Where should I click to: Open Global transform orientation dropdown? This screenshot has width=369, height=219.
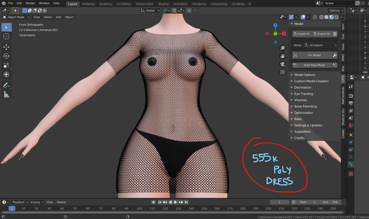(x=150, y=11)
